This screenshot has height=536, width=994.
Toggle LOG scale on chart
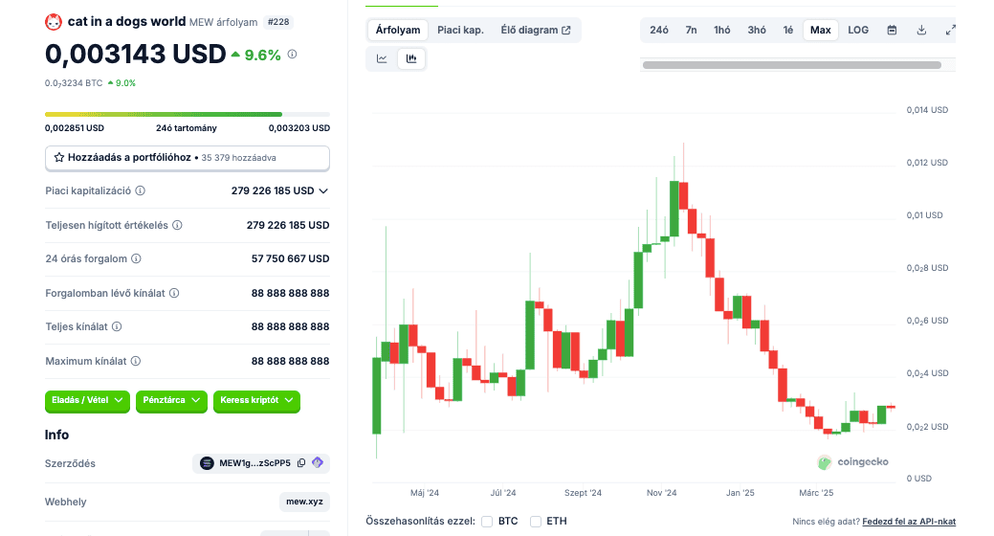pyautogui.click(x=858, y=30)
